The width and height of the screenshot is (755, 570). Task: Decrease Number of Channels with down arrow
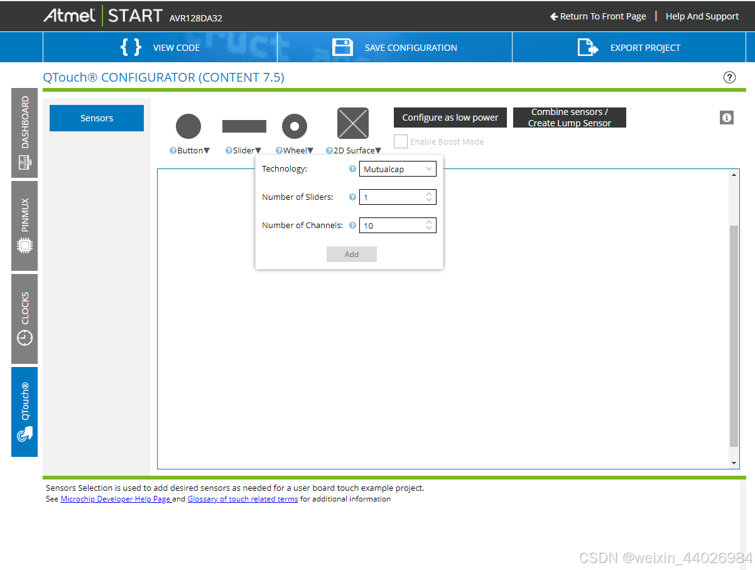(x=429, y=229)
